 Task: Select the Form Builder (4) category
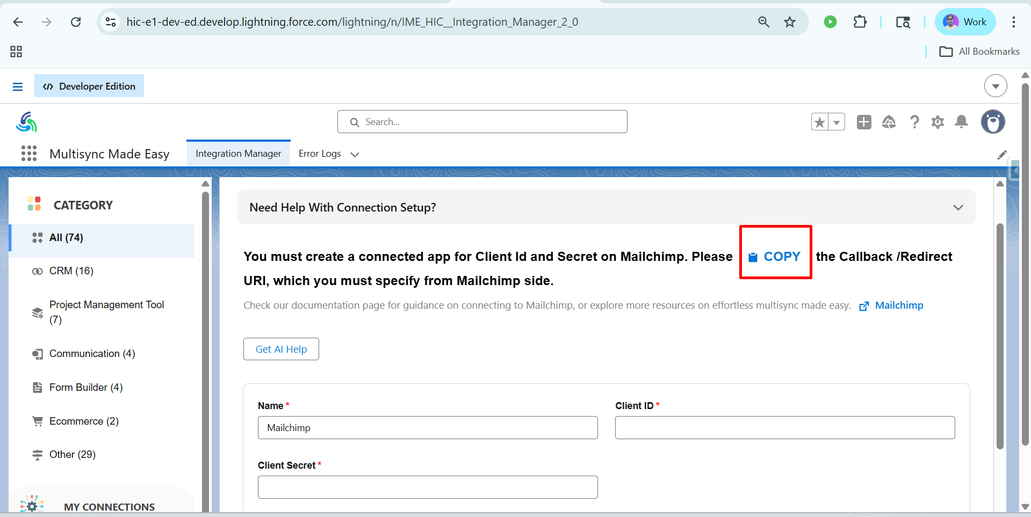[102, 388]
